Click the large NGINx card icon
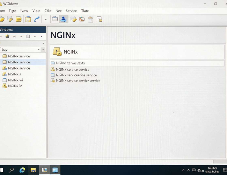Image resolution: width=227 pixels, height=175 pixels. (57, 51)
